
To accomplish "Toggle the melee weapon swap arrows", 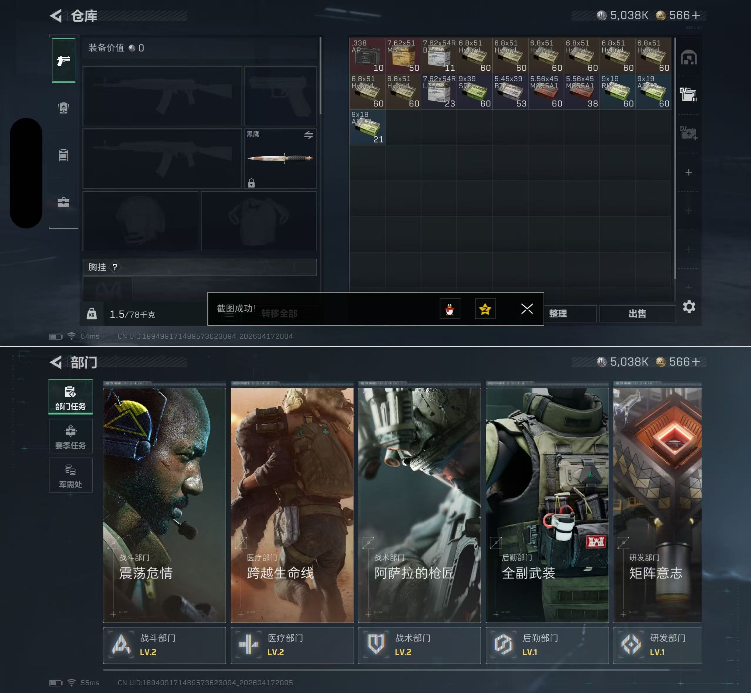I will (x=308, y=135).
